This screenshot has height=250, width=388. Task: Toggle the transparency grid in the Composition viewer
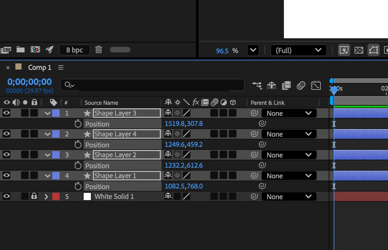(358, 50)
